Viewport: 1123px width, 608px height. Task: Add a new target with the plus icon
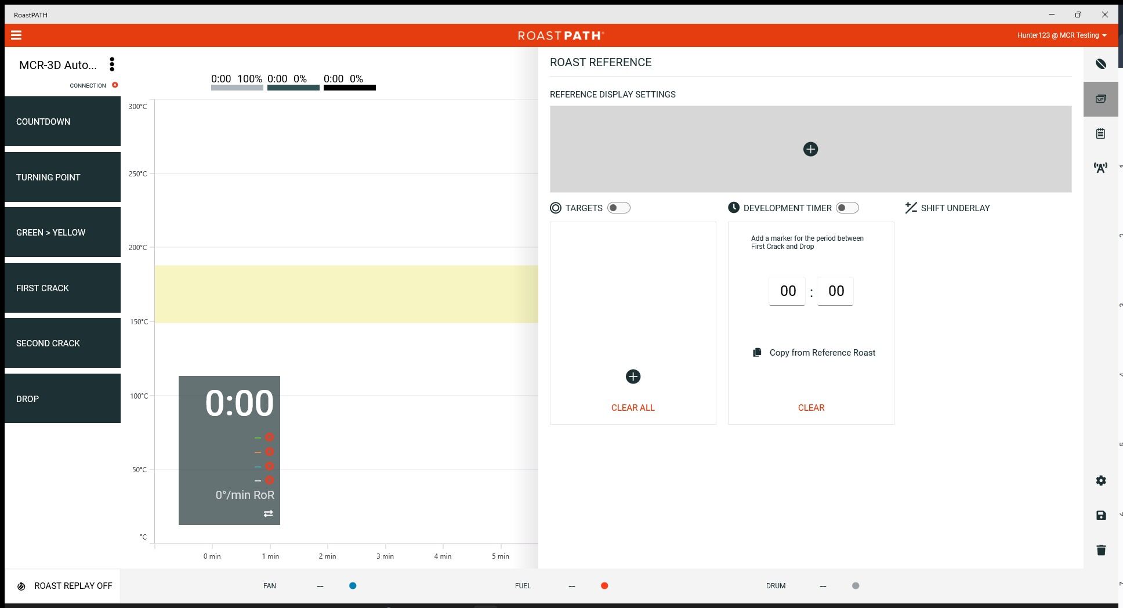tap(633, 377)
